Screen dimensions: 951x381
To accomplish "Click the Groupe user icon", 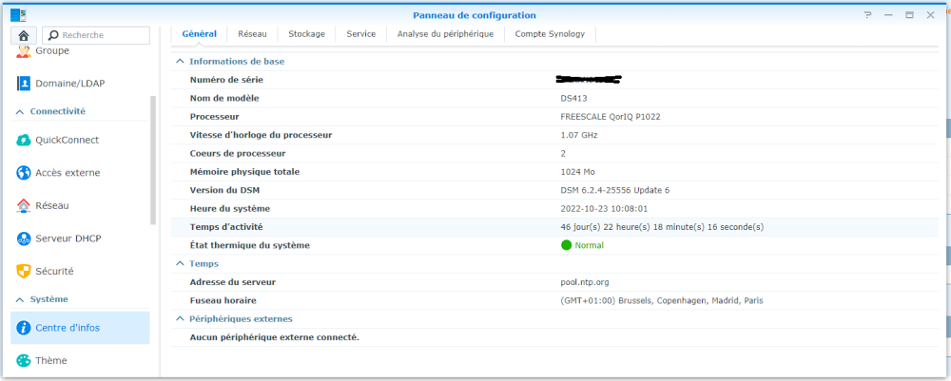I will pyautogui.click(x=24, y=51).
